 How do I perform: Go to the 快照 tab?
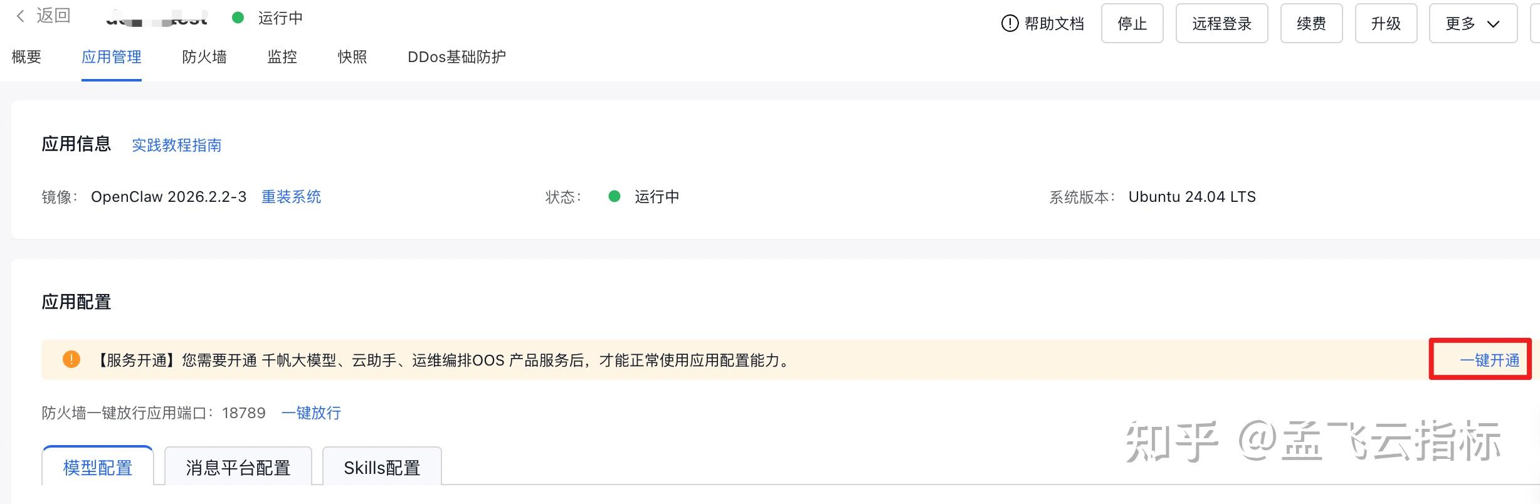click(352, 57)
